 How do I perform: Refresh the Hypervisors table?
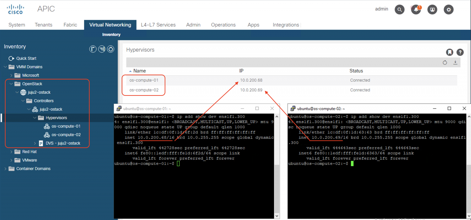coord(445,62)
